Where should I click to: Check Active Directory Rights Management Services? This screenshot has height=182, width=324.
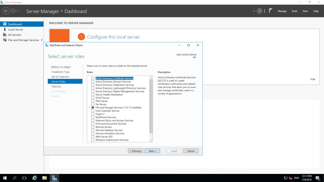pos(93,91)
